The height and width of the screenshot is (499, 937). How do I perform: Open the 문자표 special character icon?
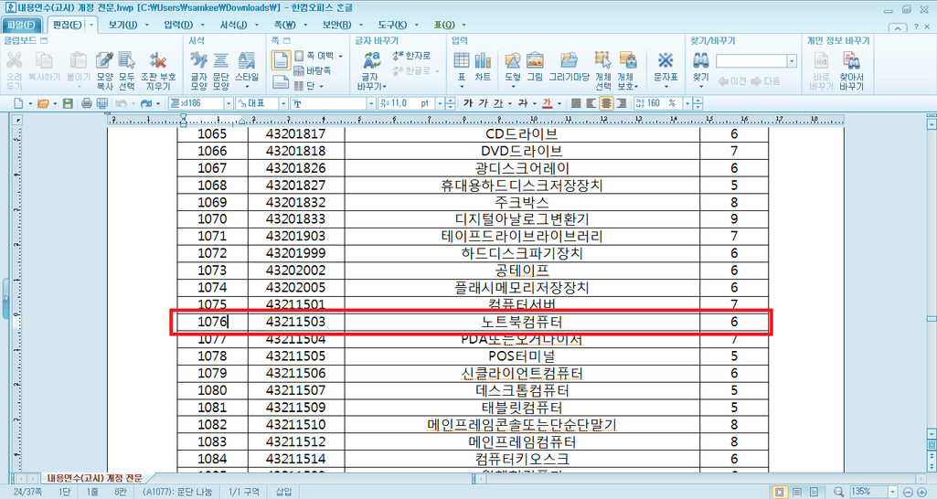(665, 68)
